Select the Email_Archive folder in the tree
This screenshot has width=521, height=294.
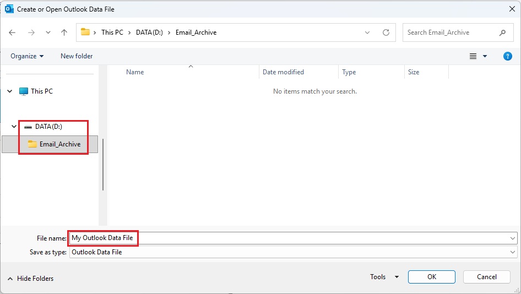50,144
